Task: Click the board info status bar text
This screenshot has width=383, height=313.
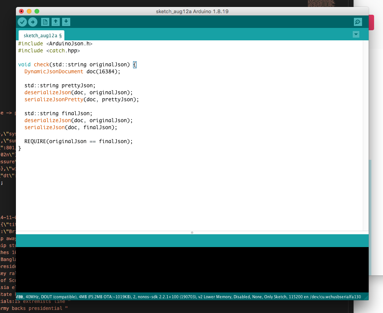Action: 188,297
